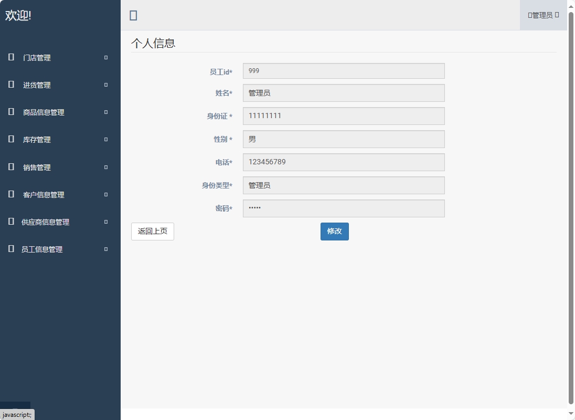The width and height of the screenshot is (575, 420).
Task: Expand the 门店管理 submenu arrow
Action: pyautogui.click(x=105, y=58)
